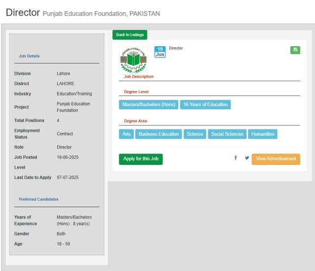Choose the Science degree area tag
This screenshot has width=315, height=271.
[x=195, y=134]
